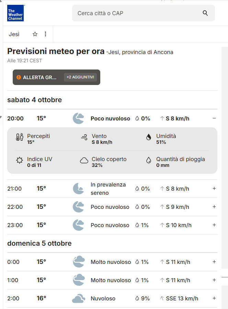Click the orange alert warning icon
Viewport: 228px width, 309px height.
(x=19, y=77)
